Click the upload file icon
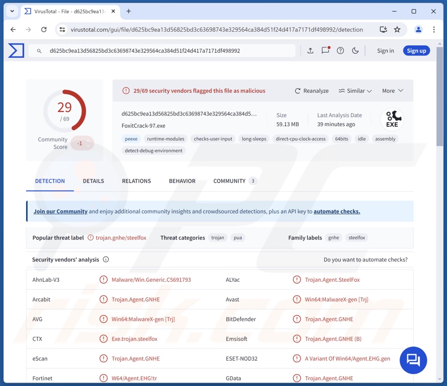Image resolution: width=447 pixels, height=386 pixels. pos(310,50)
